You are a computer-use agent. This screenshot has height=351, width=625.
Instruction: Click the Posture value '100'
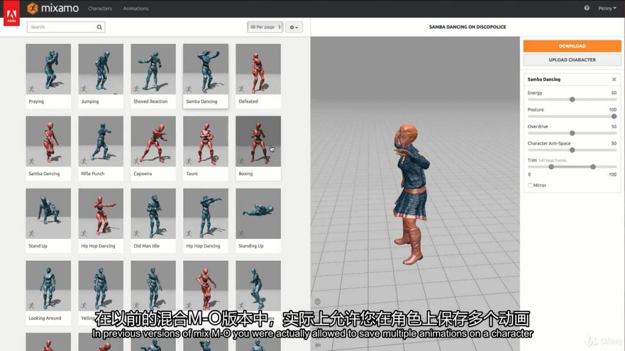pyautogui.click(x=612, y=110)
